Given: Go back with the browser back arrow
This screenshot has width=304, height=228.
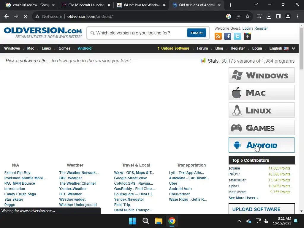Looking at the screenshot, I should coord(7,17).
